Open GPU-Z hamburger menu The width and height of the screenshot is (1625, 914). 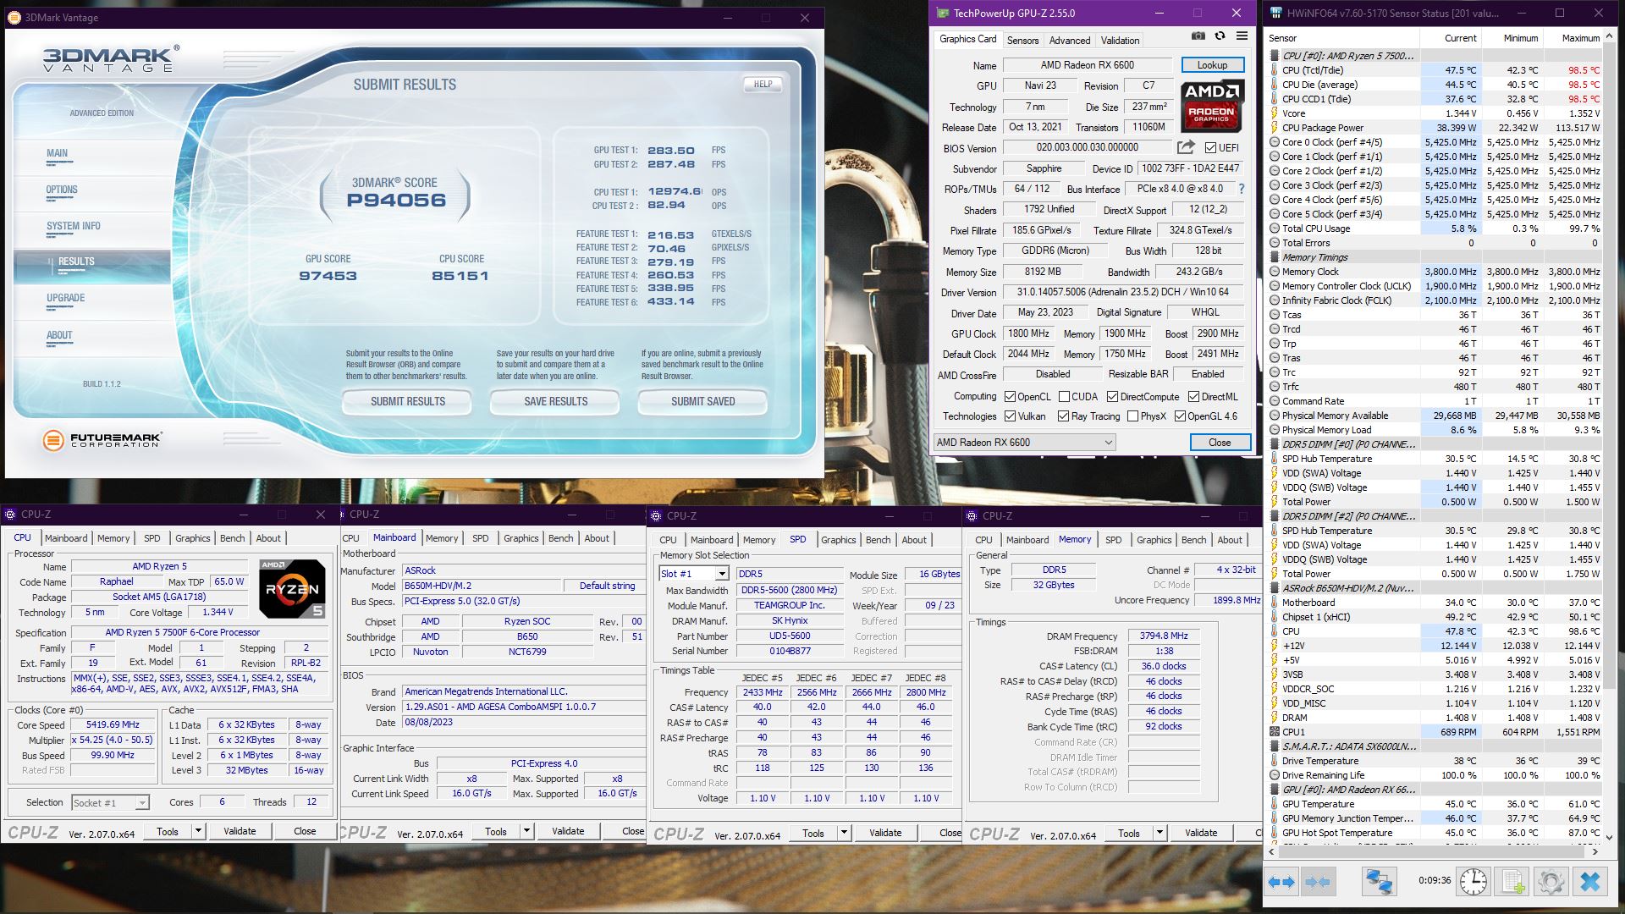pyautogui.click(x=1242, y=36)
